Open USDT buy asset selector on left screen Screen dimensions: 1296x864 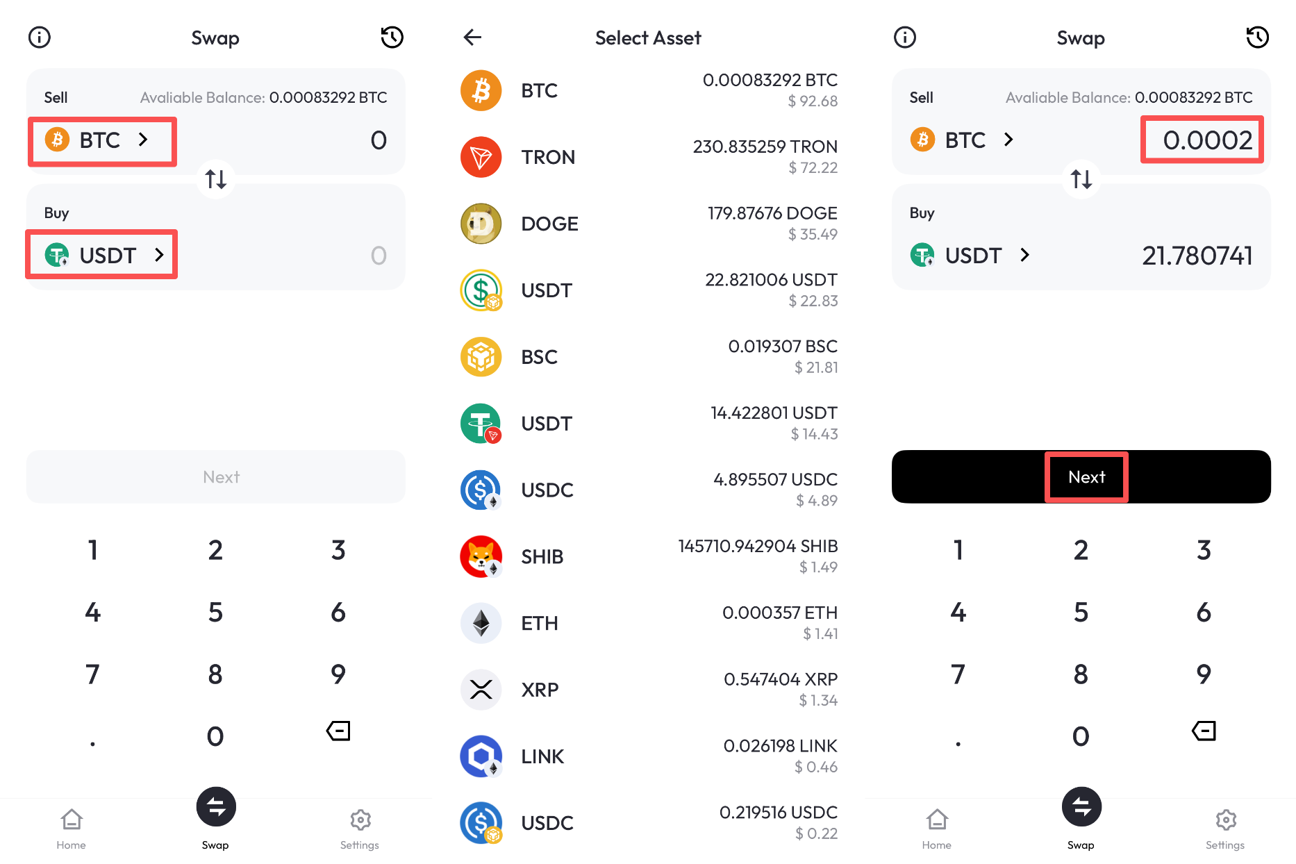pyautogui.click(x=101, y=255)
